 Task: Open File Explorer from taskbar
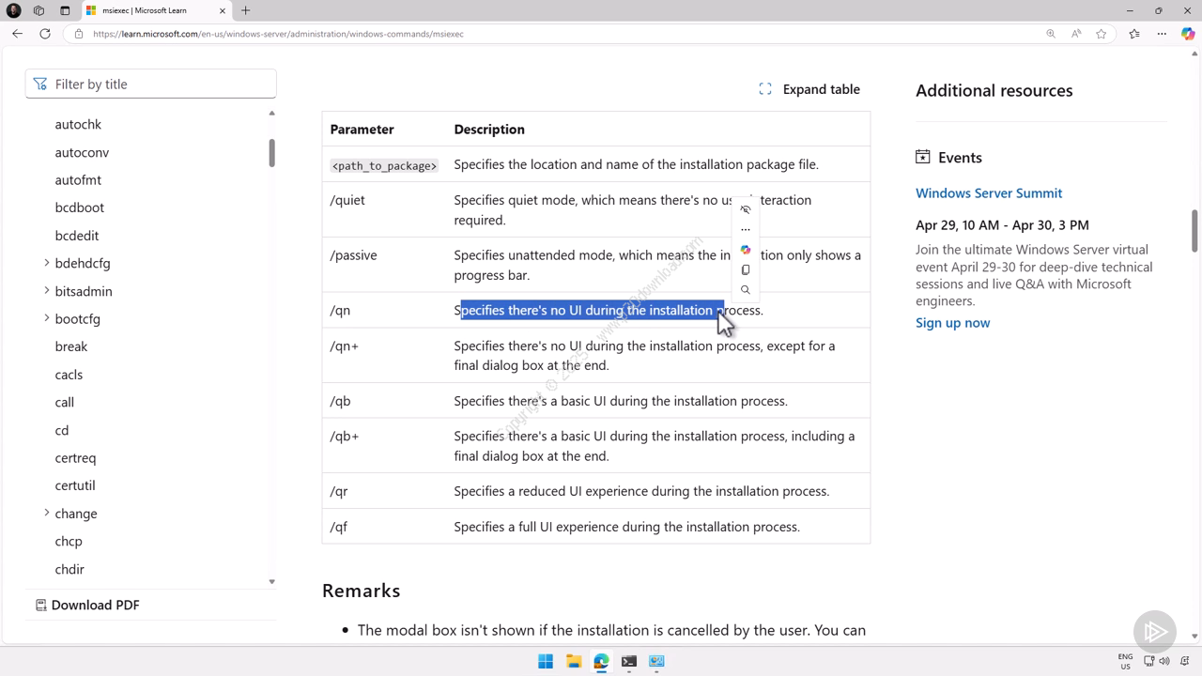pyautogui.click(x=573, y=661)
